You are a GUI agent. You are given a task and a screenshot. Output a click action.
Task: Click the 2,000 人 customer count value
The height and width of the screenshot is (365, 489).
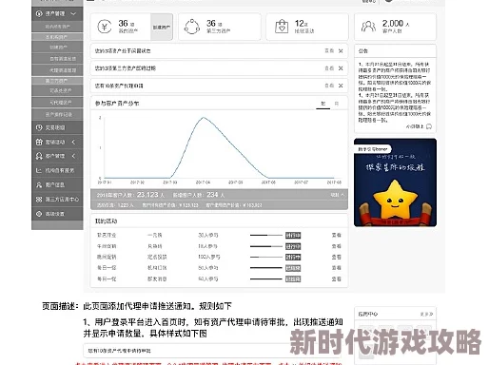tap(396, 24)
